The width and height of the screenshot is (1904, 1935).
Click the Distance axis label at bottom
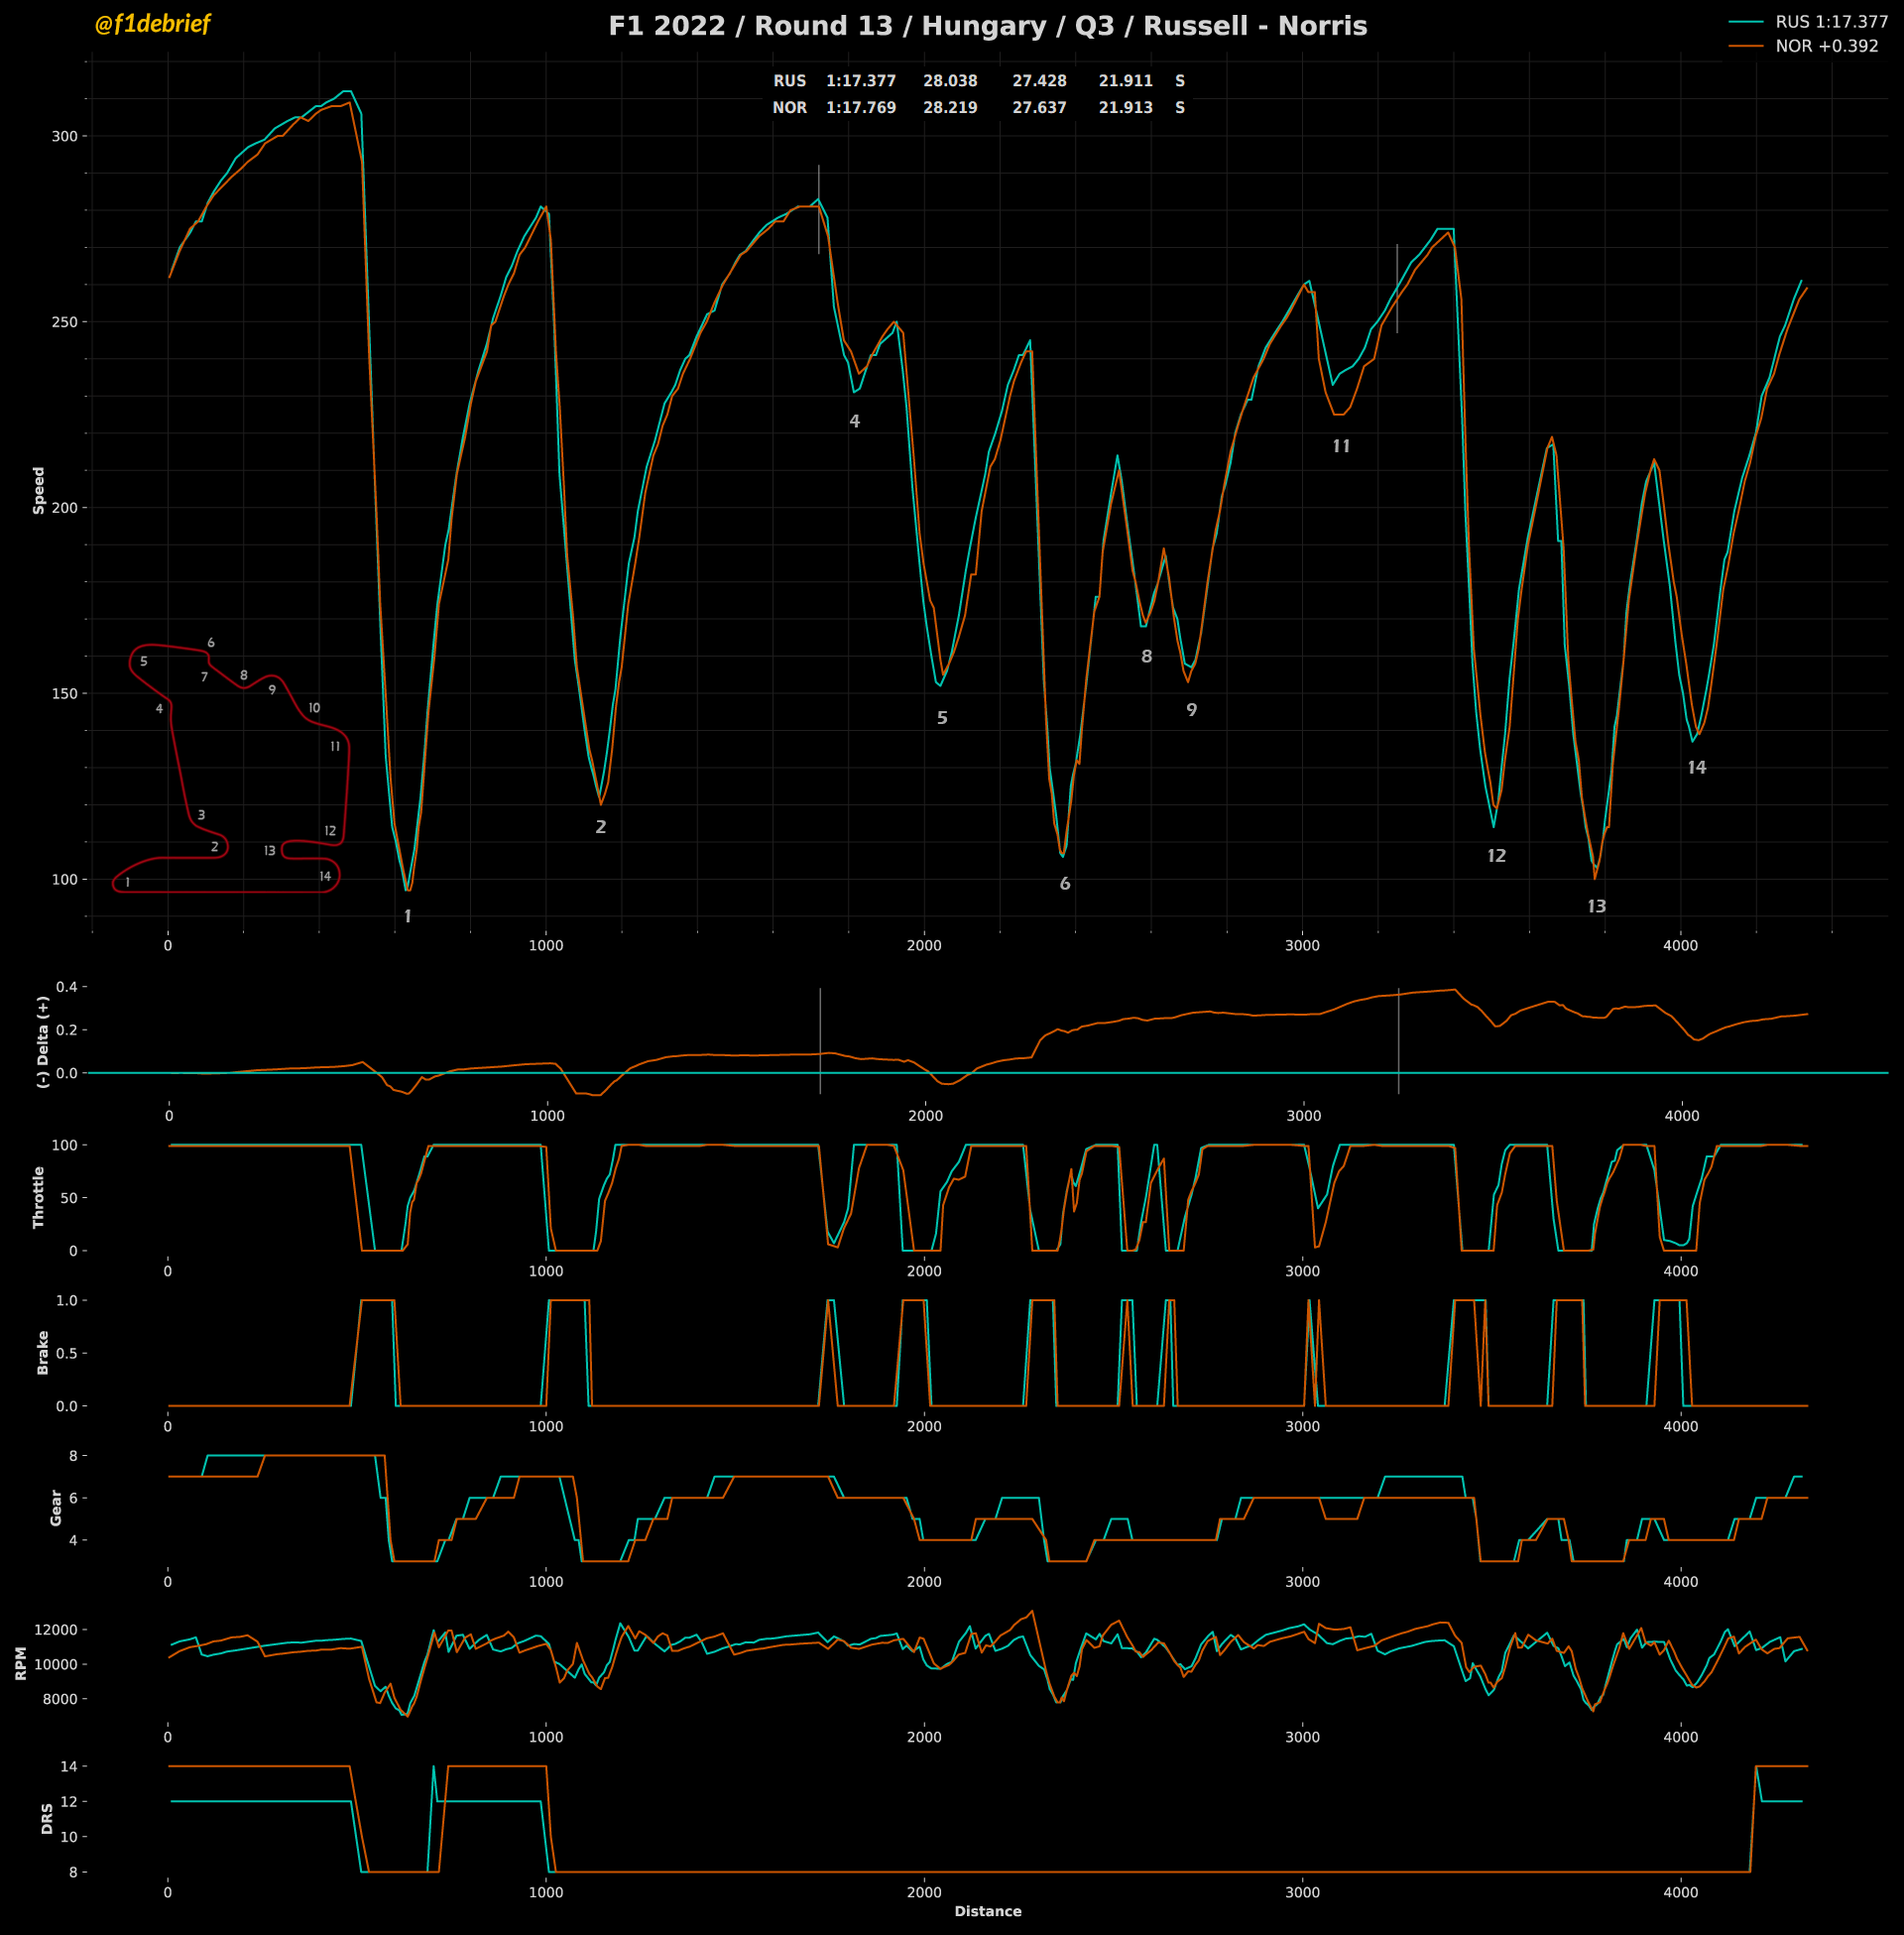pyautogui.click(x=987, y=1911)
